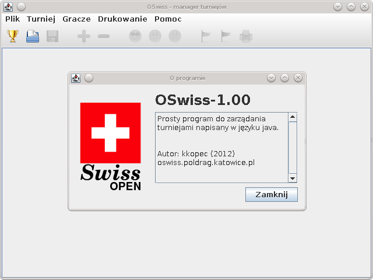Open the Plik menu
The height and width of the screenshot is (280, 373).
click(13, 19)
